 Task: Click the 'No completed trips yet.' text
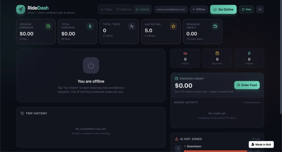(x=91, y=129)
